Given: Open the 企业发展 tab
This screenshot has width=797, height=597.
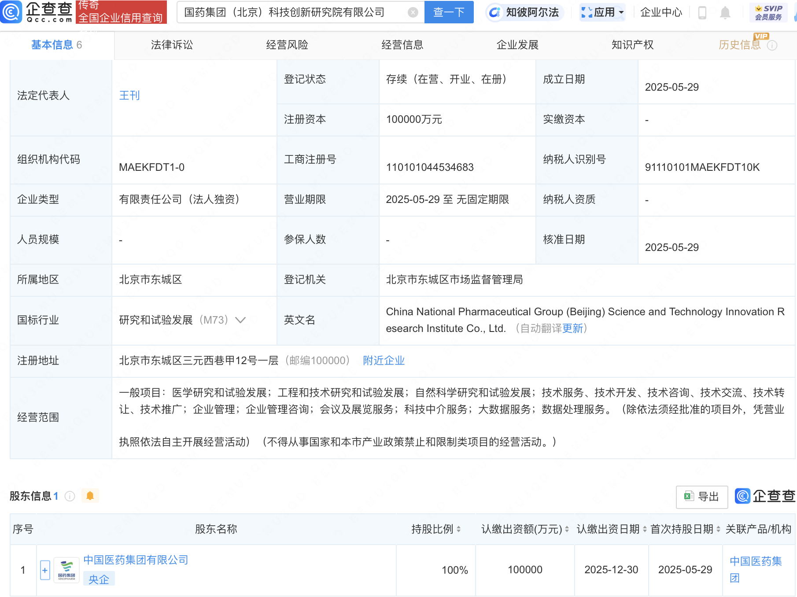Looking at the screenshot, I should [x=517, y=45].
